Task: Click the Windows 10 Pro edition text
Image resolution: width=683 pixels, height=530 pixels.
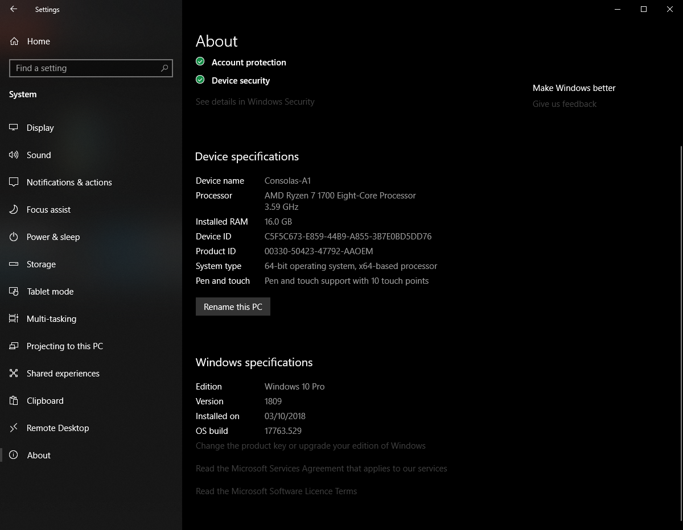Action: click(294, 387)
